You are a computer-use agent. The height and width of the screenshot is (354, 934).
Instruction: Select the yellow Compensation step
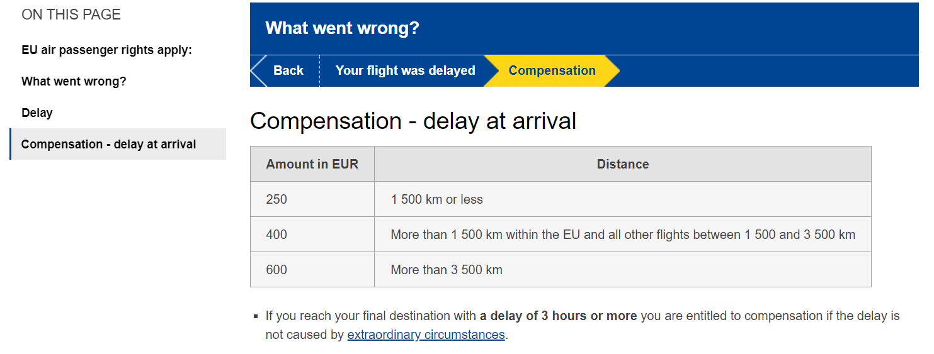tap(552, 70)
